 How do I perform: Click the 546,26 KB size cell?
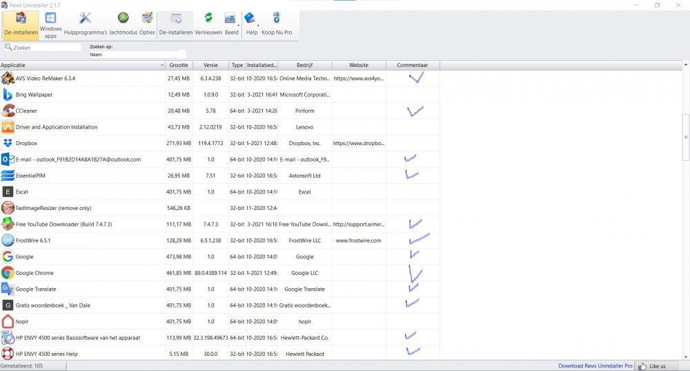coord(179,208)
